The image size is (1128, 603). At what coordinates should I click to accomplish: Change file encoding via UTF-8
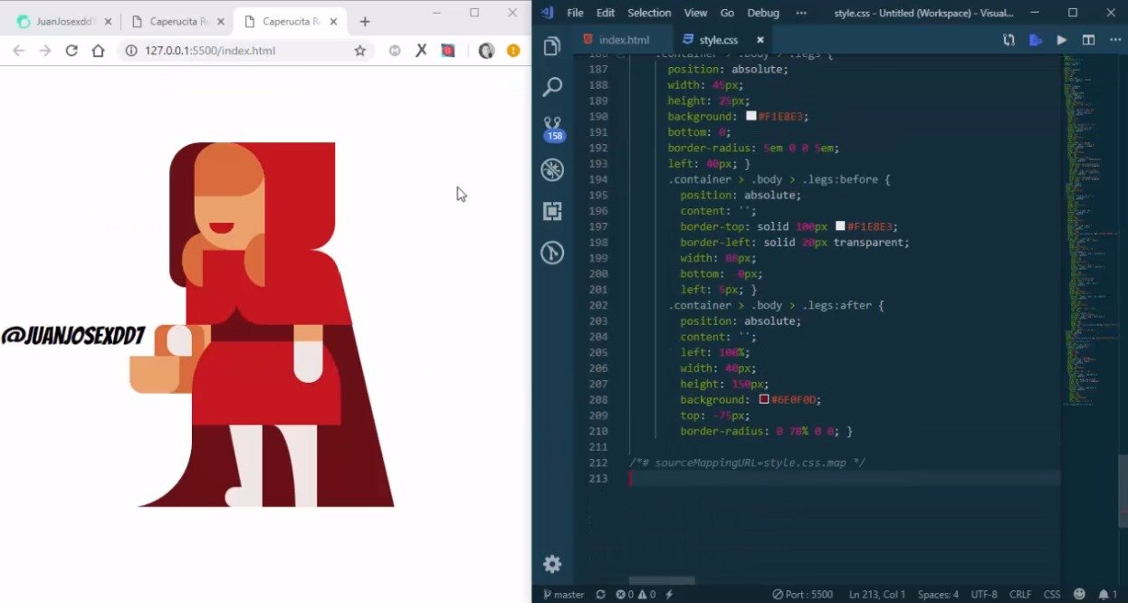(x=984, y=595)
